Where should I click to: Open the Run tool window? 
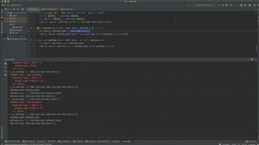pyautogui.click(x=41, y=141)
